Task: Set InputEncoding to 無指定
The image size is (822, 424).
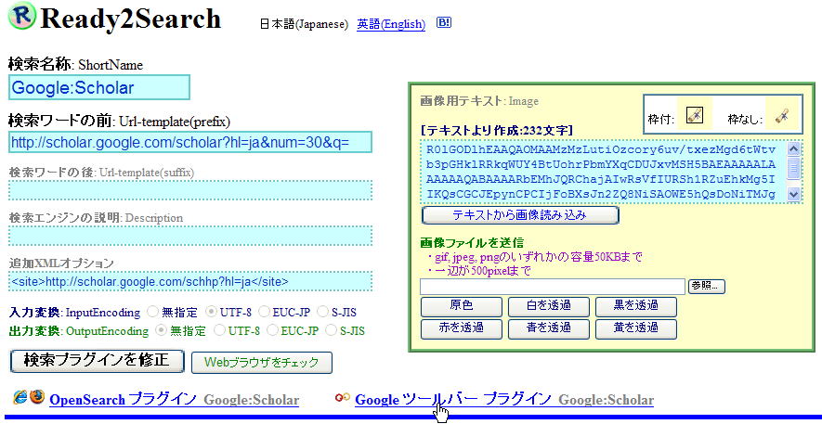Action: click(152, 312)
